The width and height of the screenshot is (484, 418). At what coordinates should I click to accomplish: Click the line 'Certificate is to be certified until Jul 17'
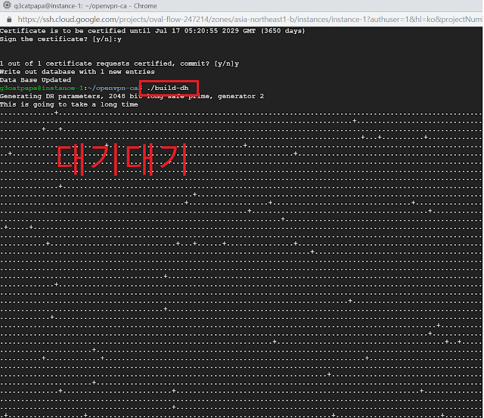tap(153, 31)
